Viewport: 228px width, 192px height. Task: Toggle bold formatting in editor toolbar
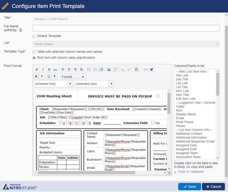pos(37,69)
